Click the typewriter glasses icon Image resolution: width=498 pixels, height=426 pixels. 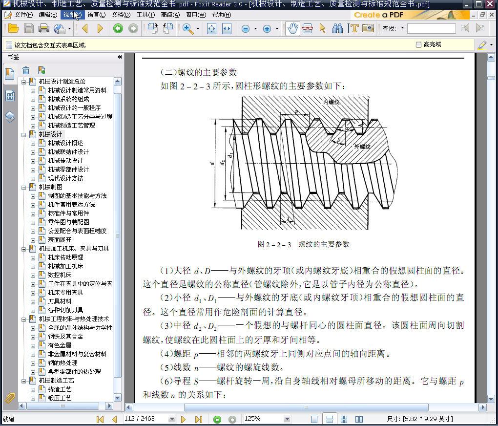pos(308,29)
